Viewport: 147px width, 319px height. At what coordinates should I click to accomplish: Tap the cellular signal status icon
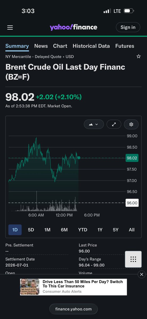[x=107, y=11]
